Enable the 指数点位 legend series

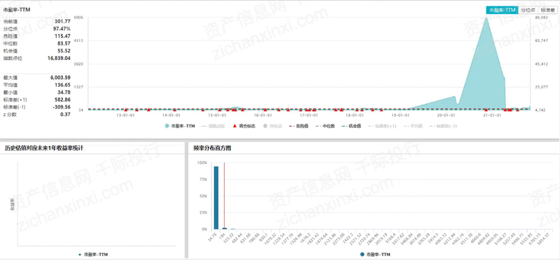coord(213,126)
